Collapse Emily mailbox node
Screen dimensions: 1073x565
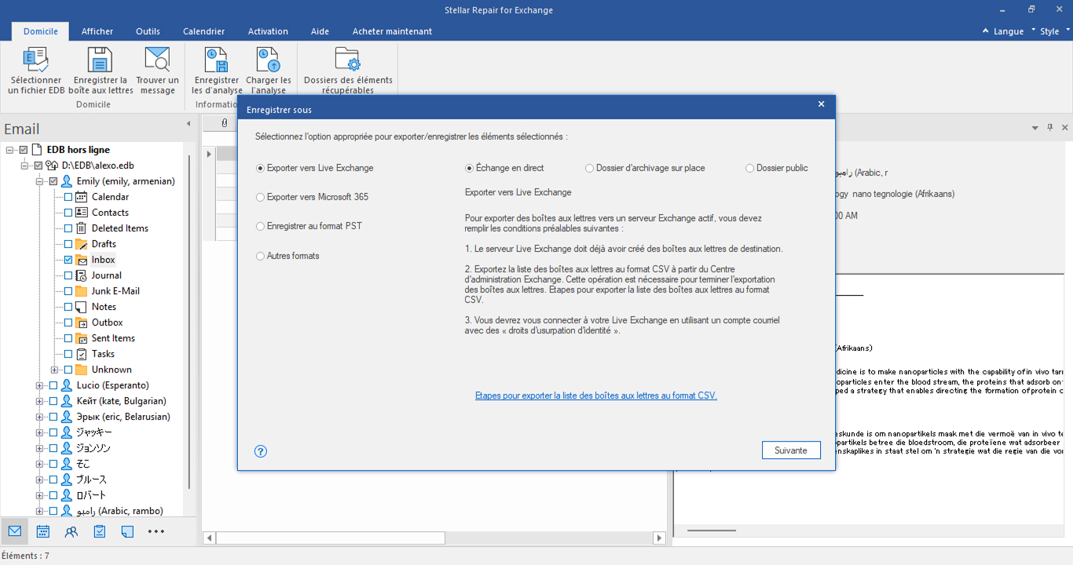click(x=39, y=181)
